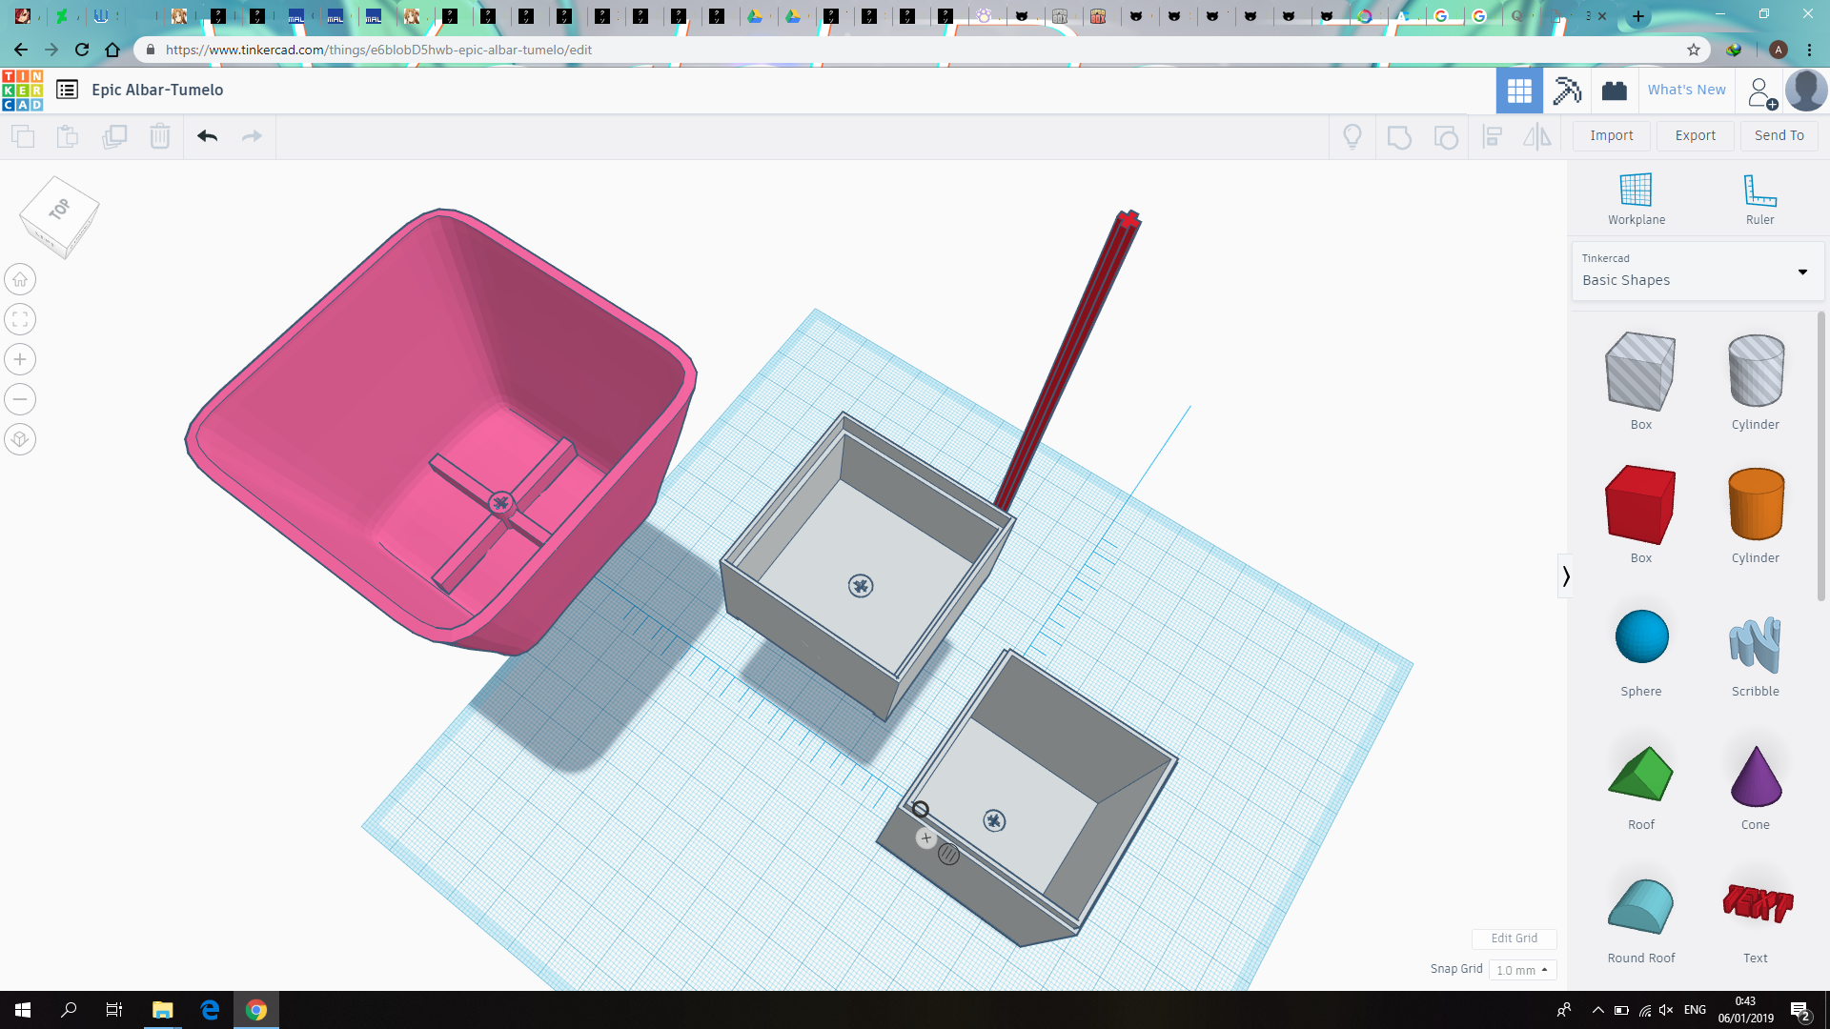Click the Undo button
Viewport: 1830px width, 1029px height.
[x=208, y=135]
